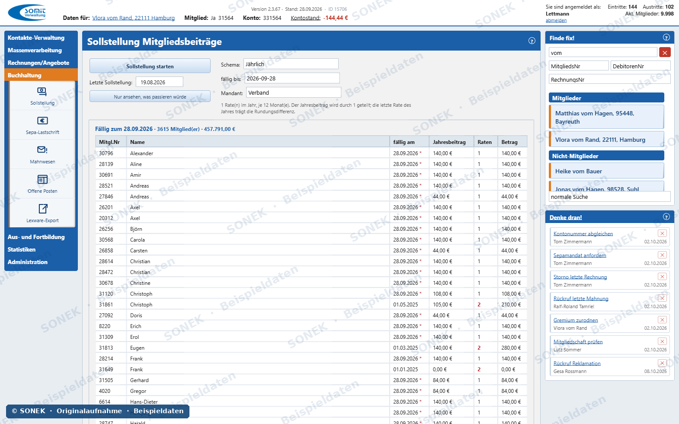
Task: Click the DebitorenNr search field
Action: 641,66
